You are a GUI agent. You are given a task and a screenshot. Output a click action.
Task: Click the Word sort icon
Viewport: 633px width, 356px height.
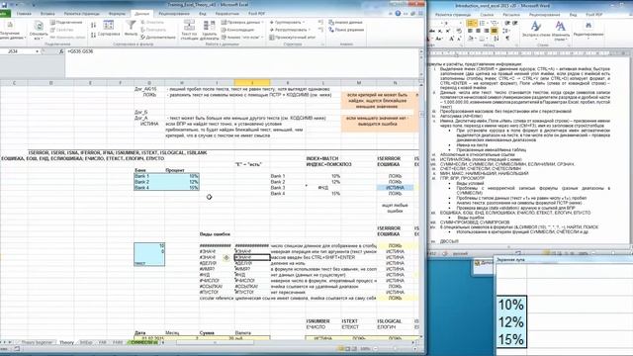coord(497,39)
